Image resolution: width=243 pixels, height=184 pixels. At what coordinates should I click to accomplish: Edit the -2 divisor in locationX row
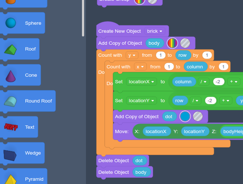pos(219,82)
